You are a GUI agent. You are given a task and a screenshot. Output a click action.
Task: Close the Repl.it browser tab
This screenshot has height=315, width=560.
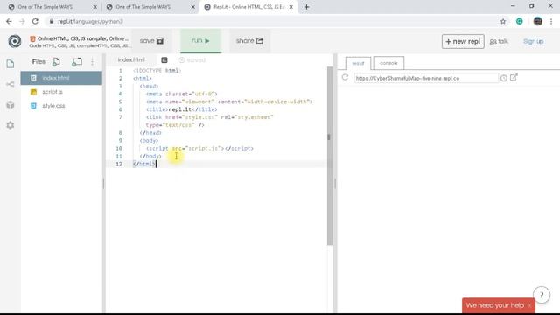(x=291, y=7)
